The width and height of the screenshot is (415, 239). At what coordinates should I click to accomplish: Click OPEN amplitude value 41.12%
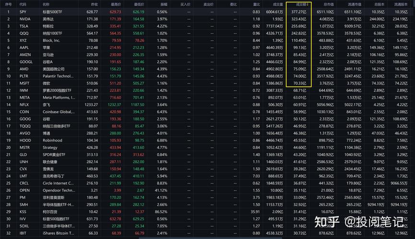tap(161, 190)
